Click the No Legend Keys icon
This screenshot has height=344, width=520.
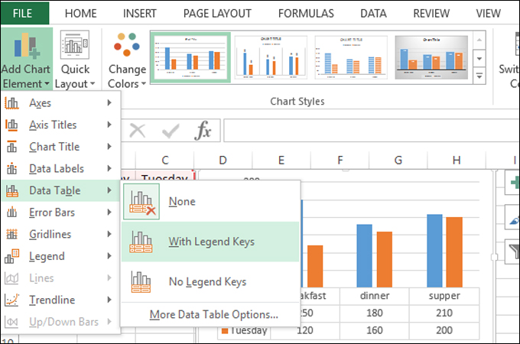141,282
